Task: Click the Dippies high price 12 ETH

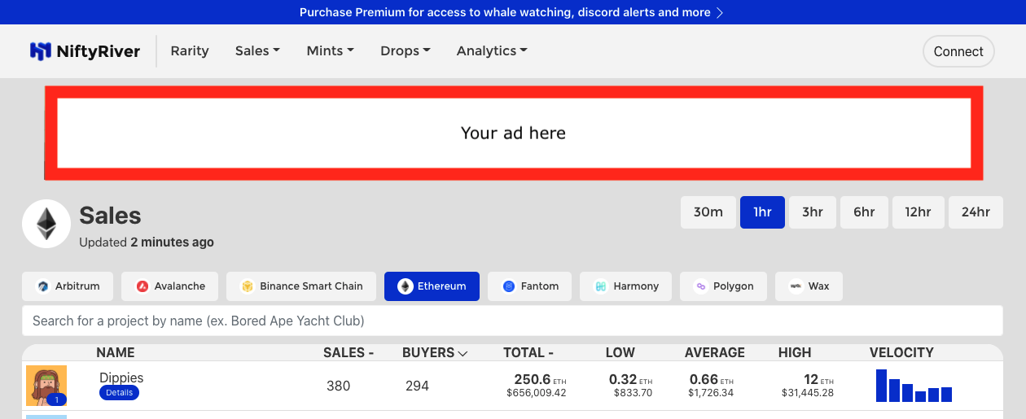Action: 818,379
